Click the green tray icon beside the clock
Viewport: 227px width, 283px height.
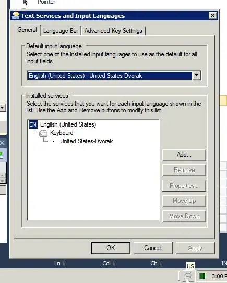pos(202,276)
